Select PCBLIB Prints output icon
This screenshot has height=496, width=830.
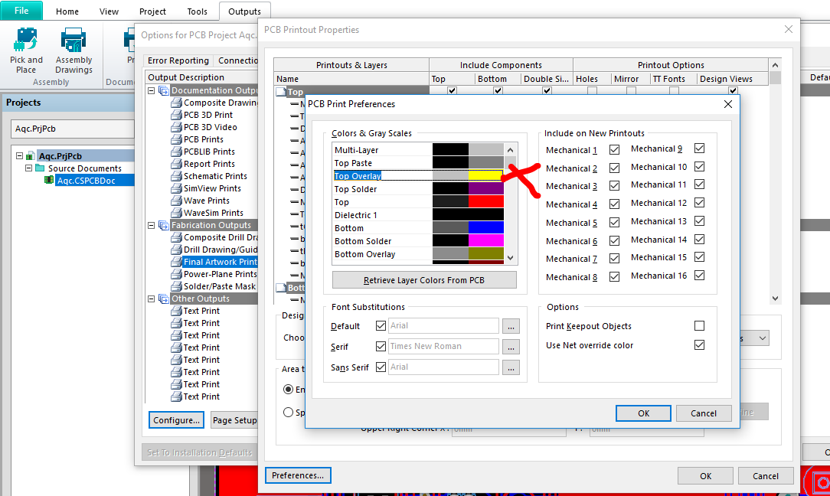pyautogui.click(x=176, y=152)
